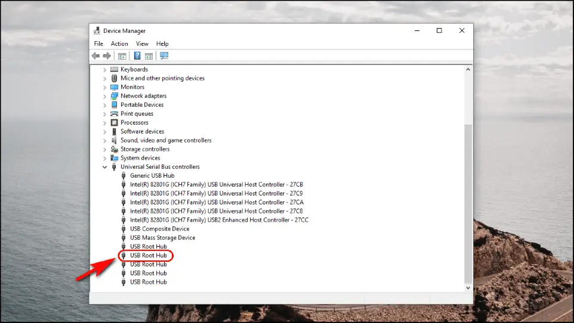Select the USB Universal Host Controller - 27CA row
The width and height of the screenshot is (574, 323).
217,202
